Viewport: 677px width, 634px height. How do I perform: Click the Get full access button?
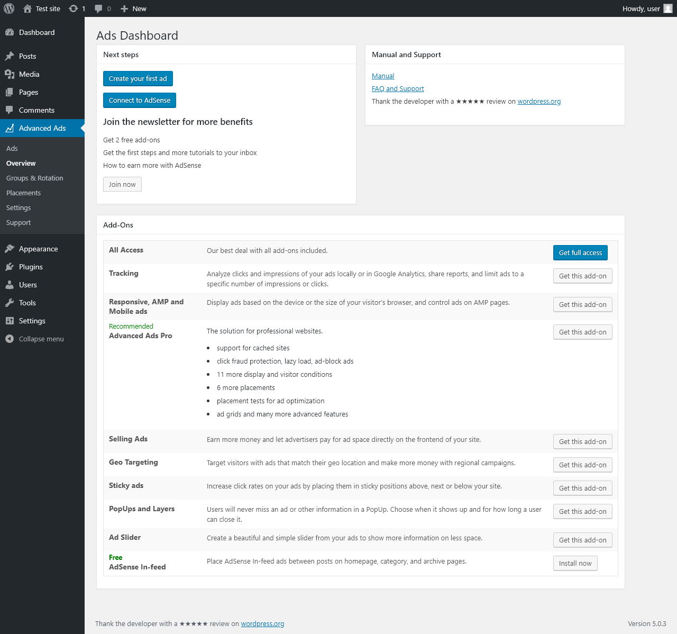580,252
